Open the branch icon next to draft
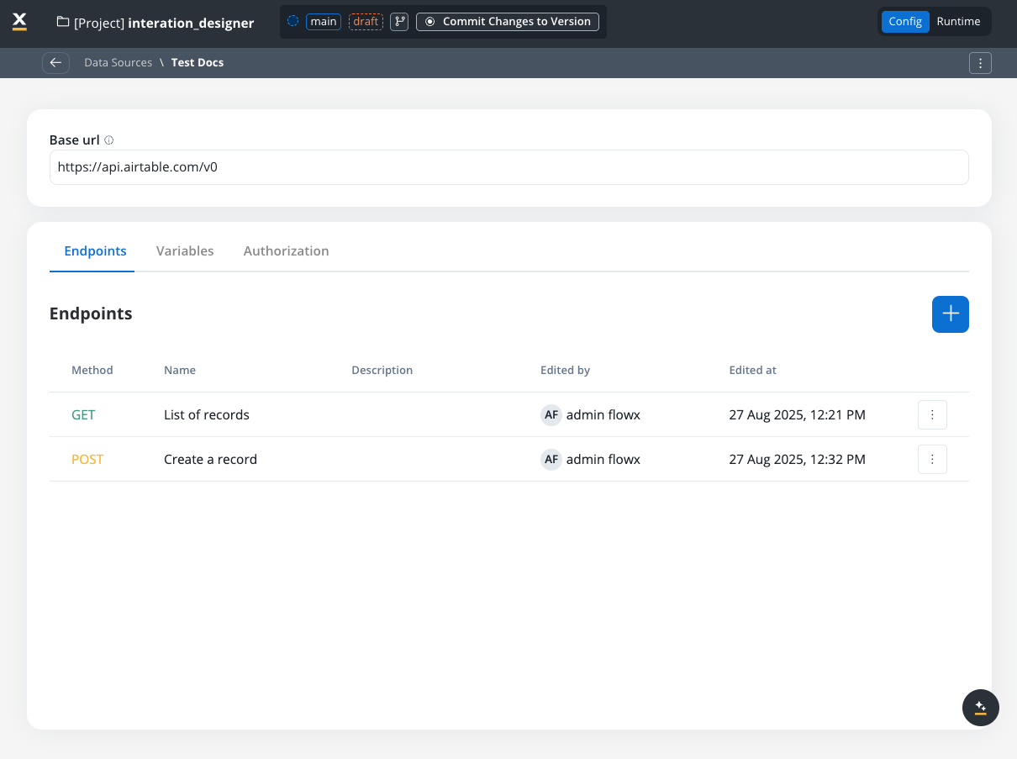 tap(399, 22)
